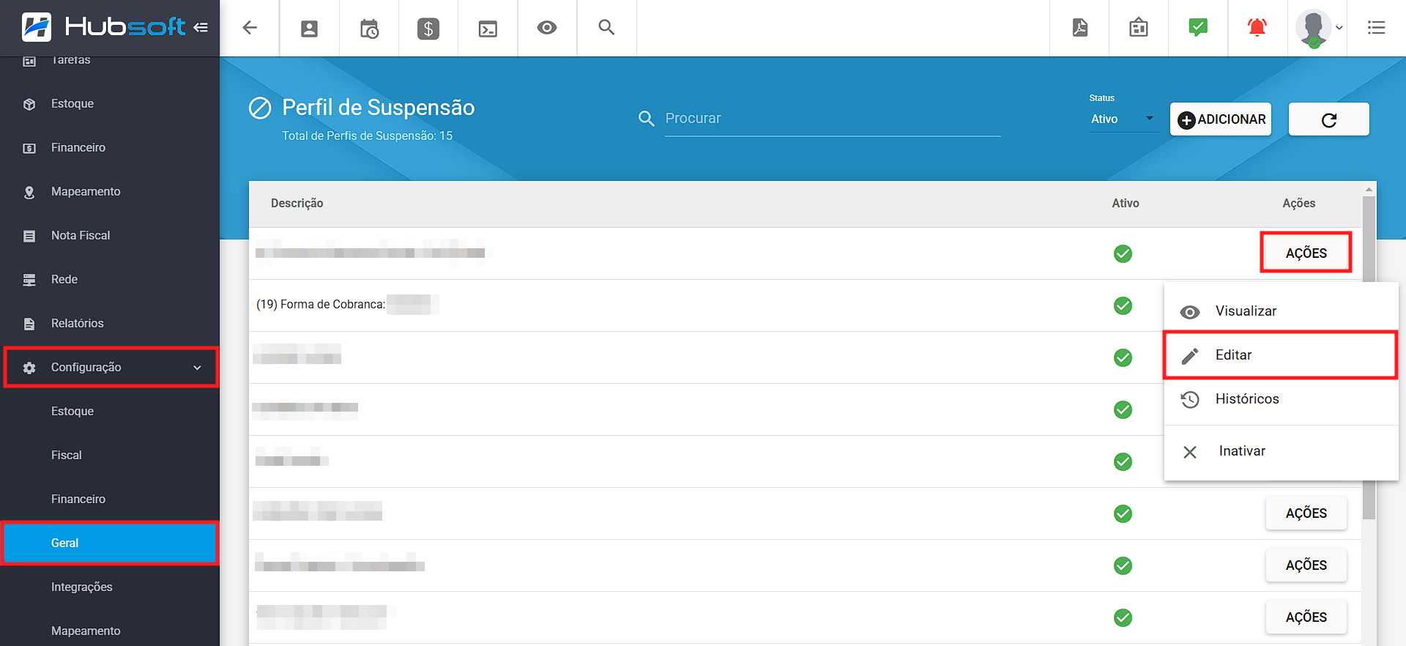The height and width of the screenshot is (646, 1406).
Task: Click the eye icon in top toolbar
Action: tap(547, 28)
